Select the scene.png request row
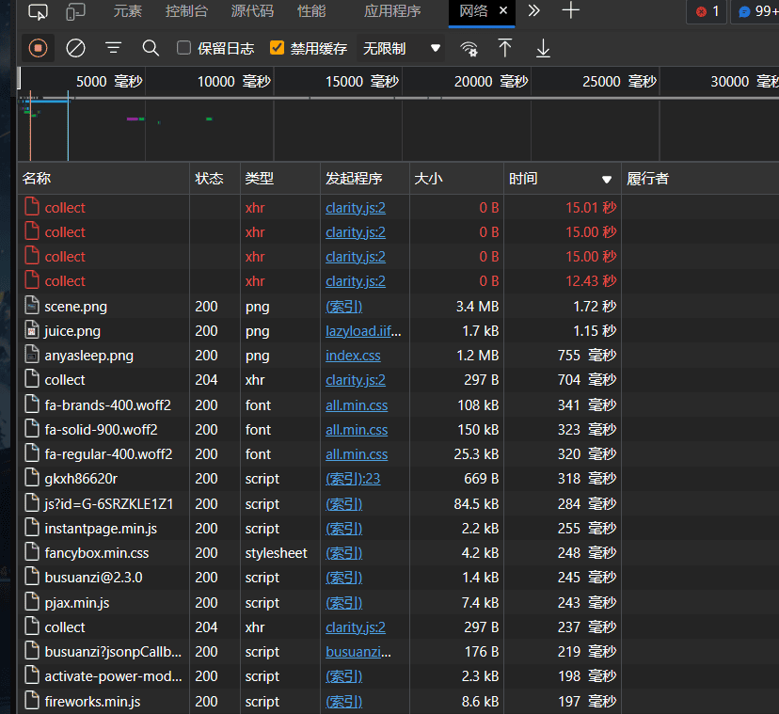The width and height of the screenshot is (779, 714). click(x=75, y=307)
